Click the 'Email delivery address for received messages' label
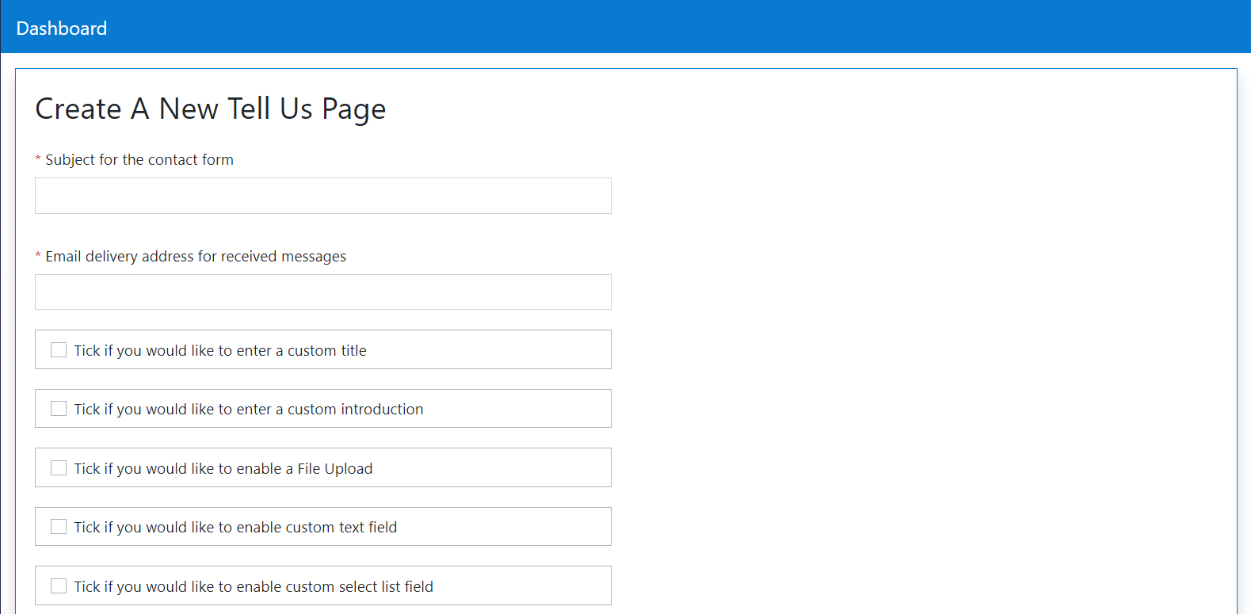This screenshot has width=1251, height=614. coord(196,257)
